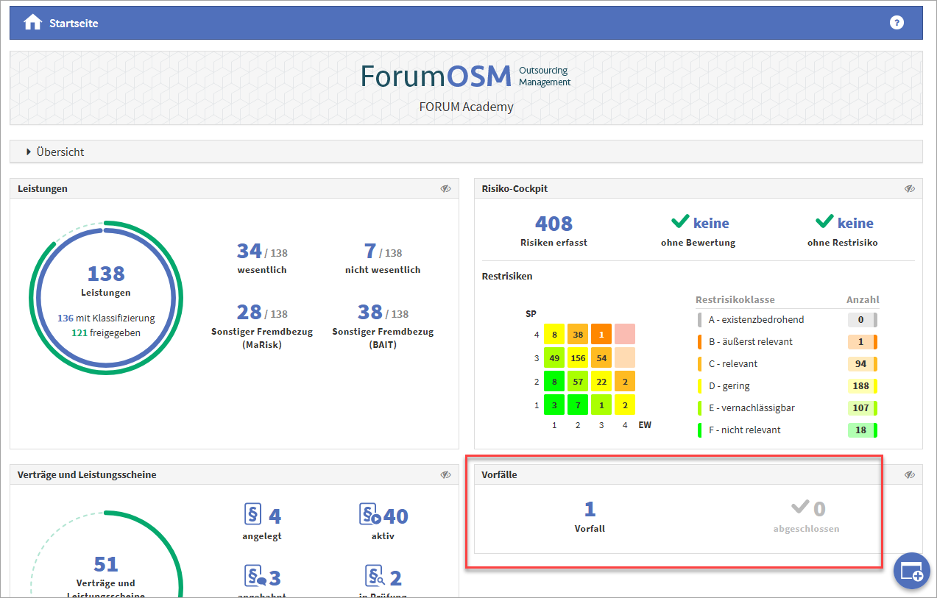Click the 1 Vorfall count
The width and height of the screenshot is (937, 598).
(590, 509)
